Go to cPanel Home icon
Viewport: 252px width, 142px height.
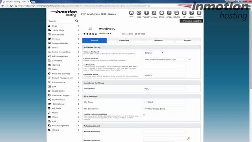pyautogui.click(x=139, y=13)
